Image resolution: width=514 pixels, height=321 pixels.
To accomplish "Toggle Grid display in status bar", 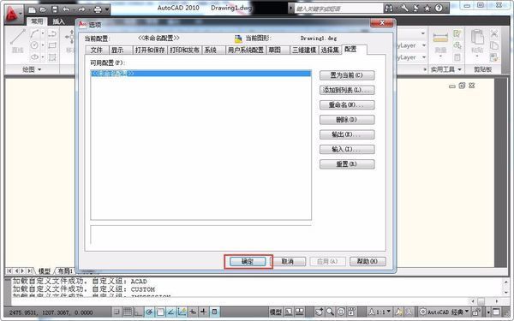I will click(x=127, y=312).
